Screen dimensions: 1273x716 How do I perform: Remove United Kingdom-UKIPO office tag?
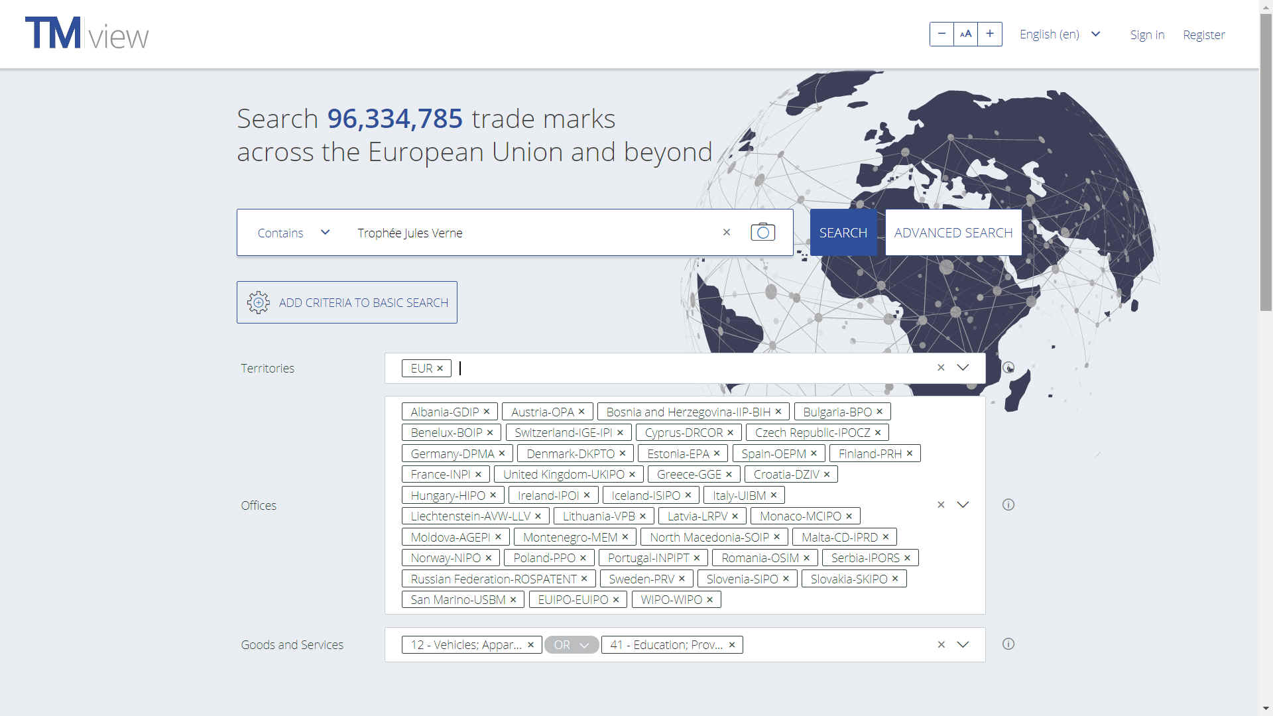tap(632, 475)
